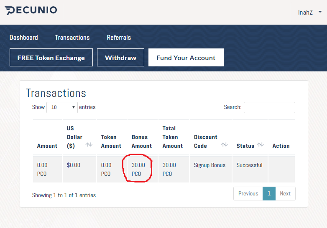The height and width of the screenshot is (228, 327).
Task: Expand the Show entries count dropdown
Action: pyautogui.click(x=62, y=107)
